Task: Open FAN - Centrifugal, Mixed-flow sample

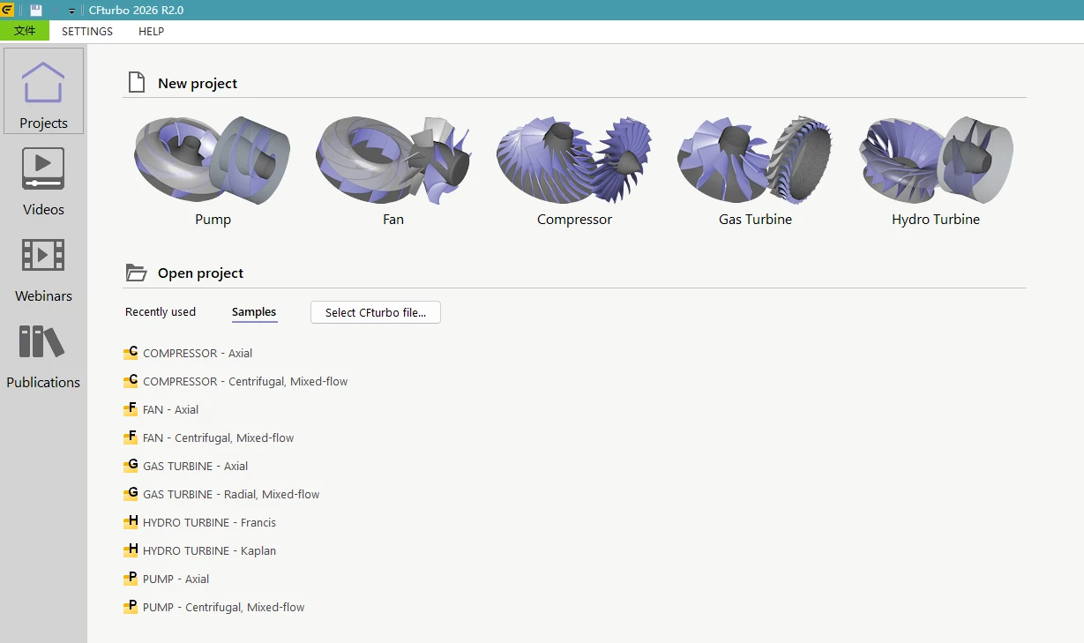Action: pyautogui.click(x=209, y=437)
